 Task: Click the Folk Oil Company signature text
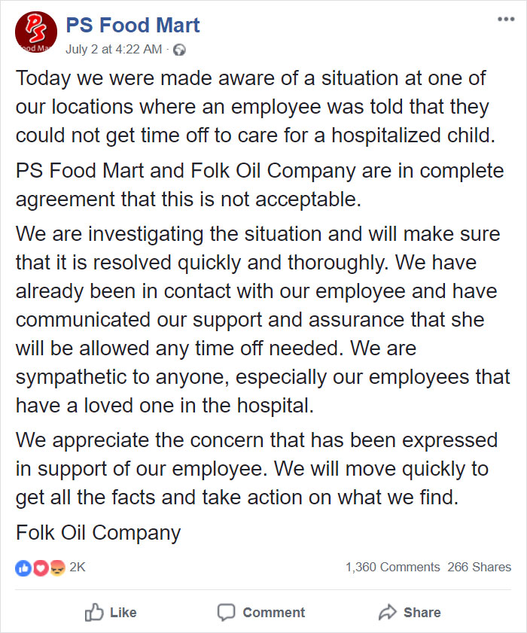click(98, 532)
